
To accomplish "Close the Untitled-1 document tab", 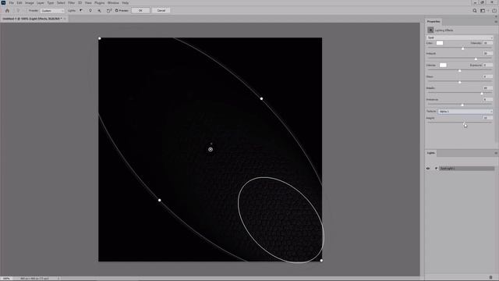I will [x=65, y=19].
